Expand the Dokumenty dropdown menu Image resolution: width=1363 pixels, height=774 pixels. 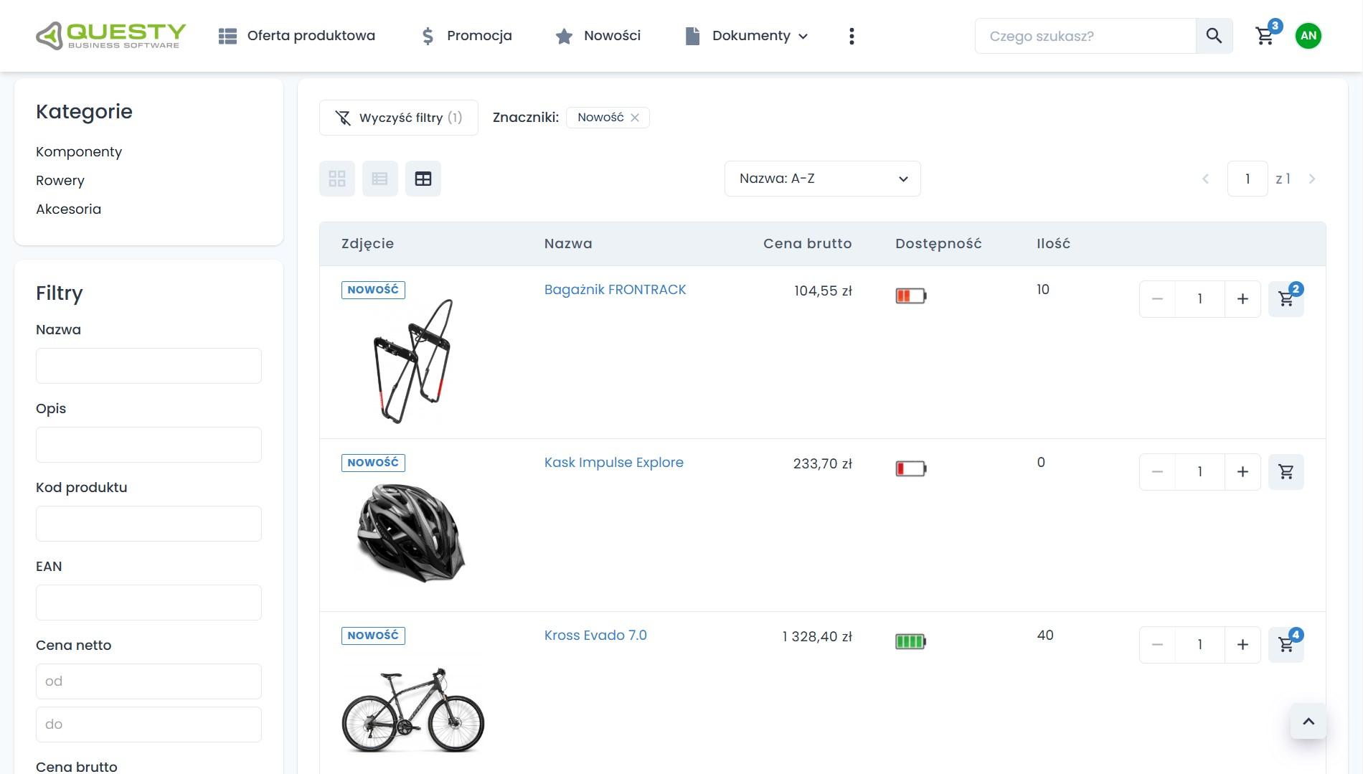[x=747, y=36]
